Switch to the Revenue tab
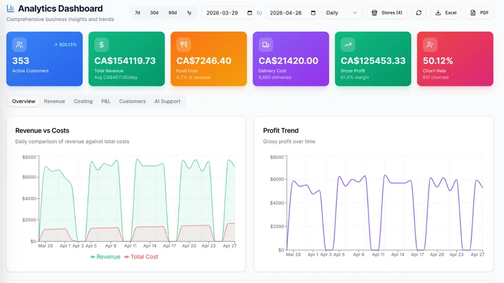The width and height of the screenshot is (504, 283). 54,101
